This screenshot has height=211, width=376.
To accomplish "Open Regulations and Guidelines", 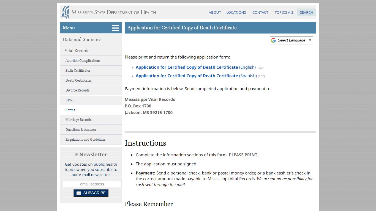I will pos(91,140).
